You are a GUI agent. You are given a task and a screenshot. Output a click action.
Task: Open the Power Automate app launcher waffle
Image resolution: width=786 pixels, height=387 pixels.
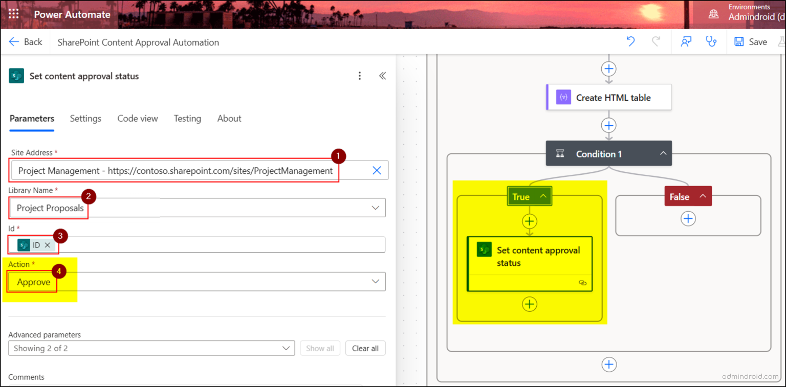pos(13,14)
